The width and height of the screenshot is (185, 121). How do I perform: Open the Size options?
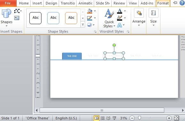[153, 17]
